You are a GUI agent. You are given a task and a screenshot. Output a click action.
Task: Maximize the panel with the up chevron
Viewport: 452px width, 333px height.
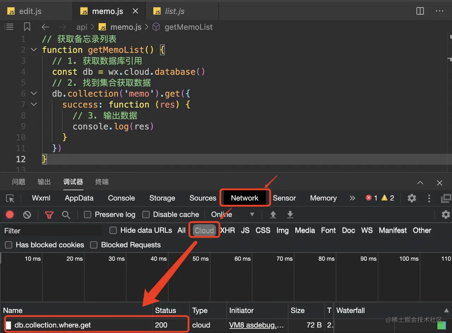pos(420,183)
